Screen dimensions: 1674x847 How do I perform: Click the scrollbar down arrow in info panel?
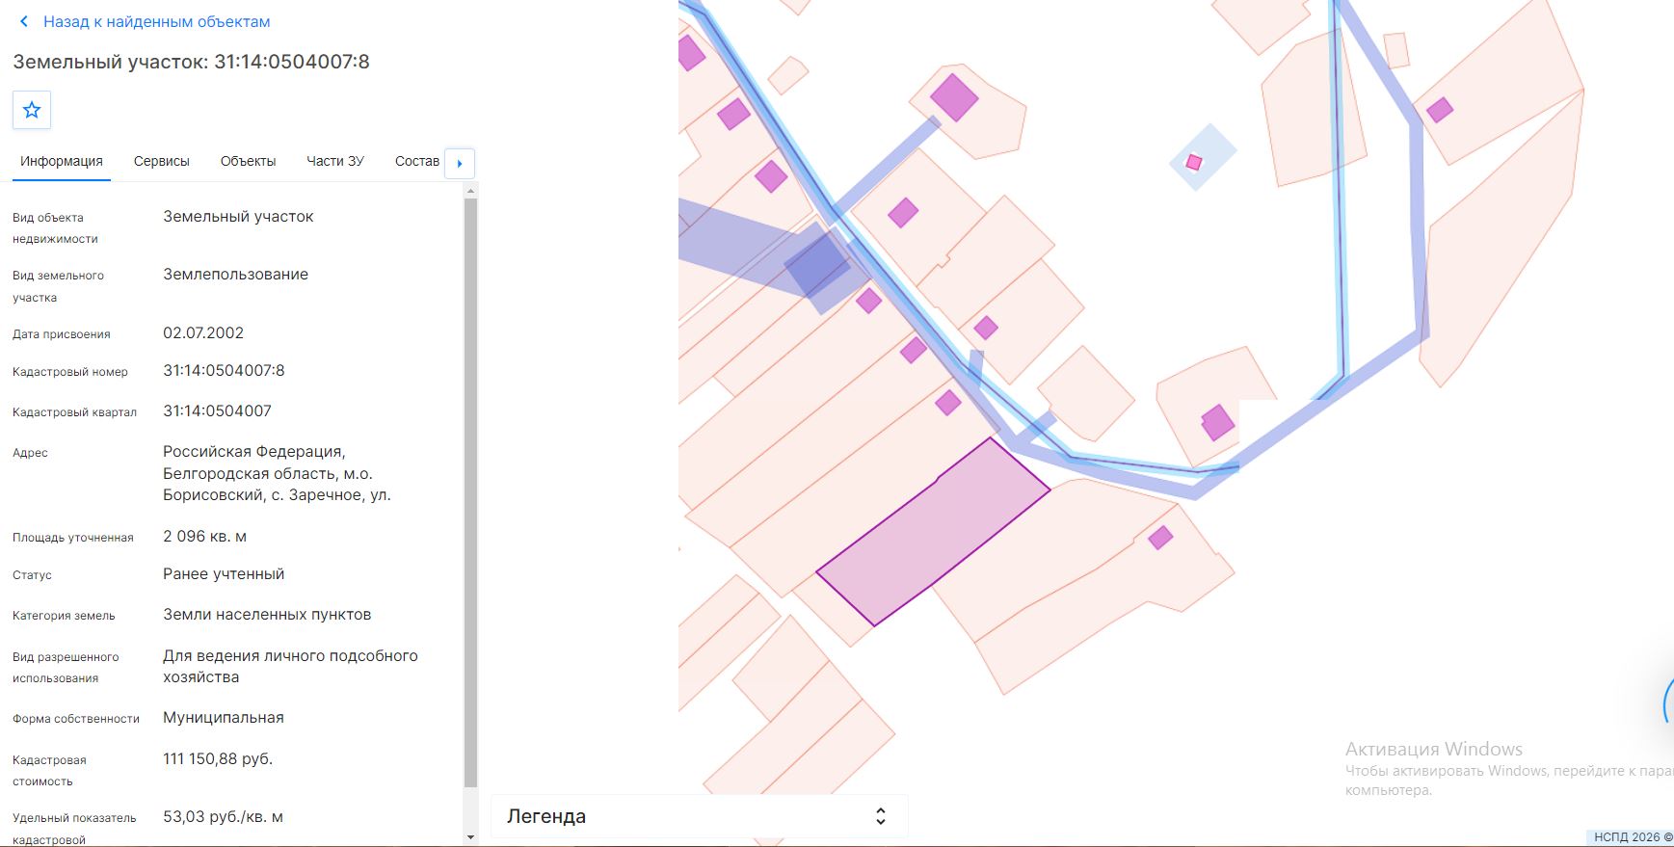tap(470, 837)
